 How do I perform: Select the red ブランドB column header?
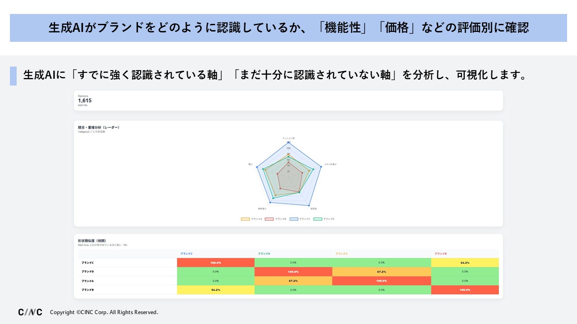click(440, 254)
